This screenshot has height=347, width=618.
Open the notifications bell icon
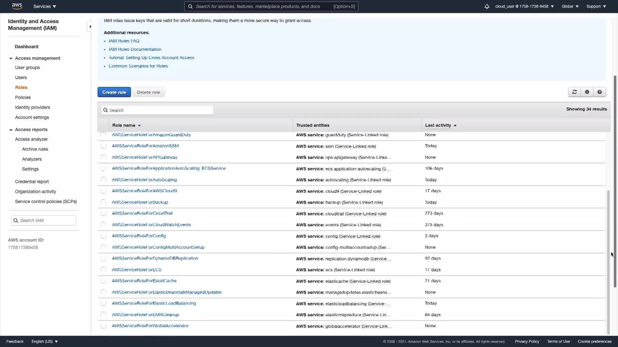click(x=487, y=6)
